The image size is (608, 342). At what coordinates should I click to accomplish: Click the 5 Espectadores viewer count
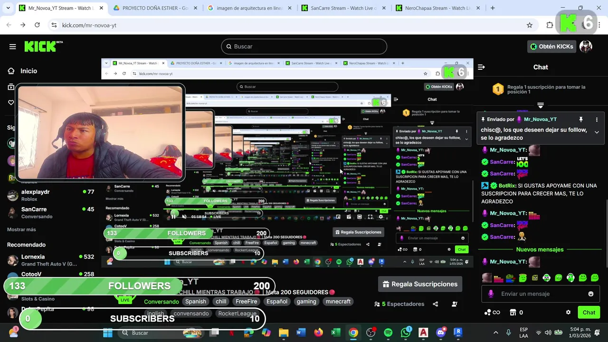[399, 304]
